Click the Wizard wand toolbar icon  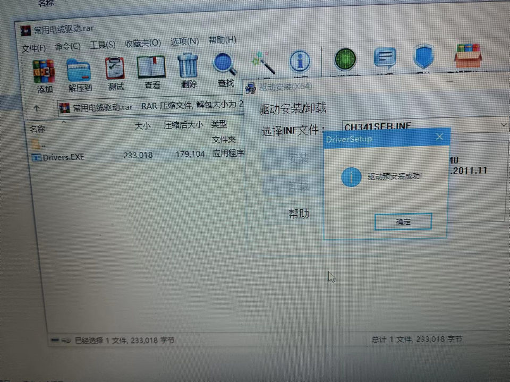point(263,62)
